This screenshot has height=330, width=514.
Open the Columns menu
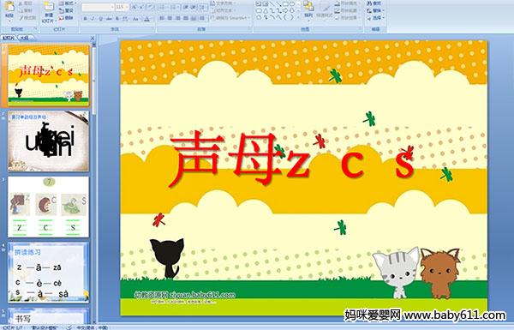[202, 18]
